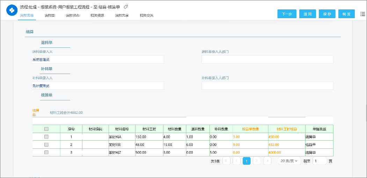Jump to the last page arrow
Viewport: 367px width, 178px height.
(267, 161)
